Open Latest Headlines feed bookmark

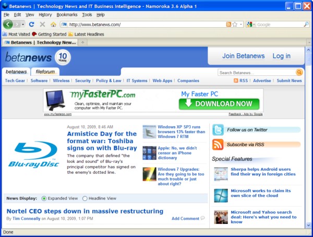tap(86, 34)
